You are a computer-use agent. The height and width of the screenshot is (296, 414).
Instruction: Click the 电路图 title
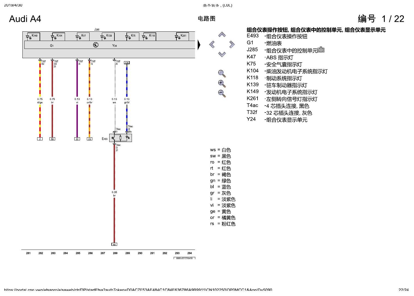click(206, 19)
